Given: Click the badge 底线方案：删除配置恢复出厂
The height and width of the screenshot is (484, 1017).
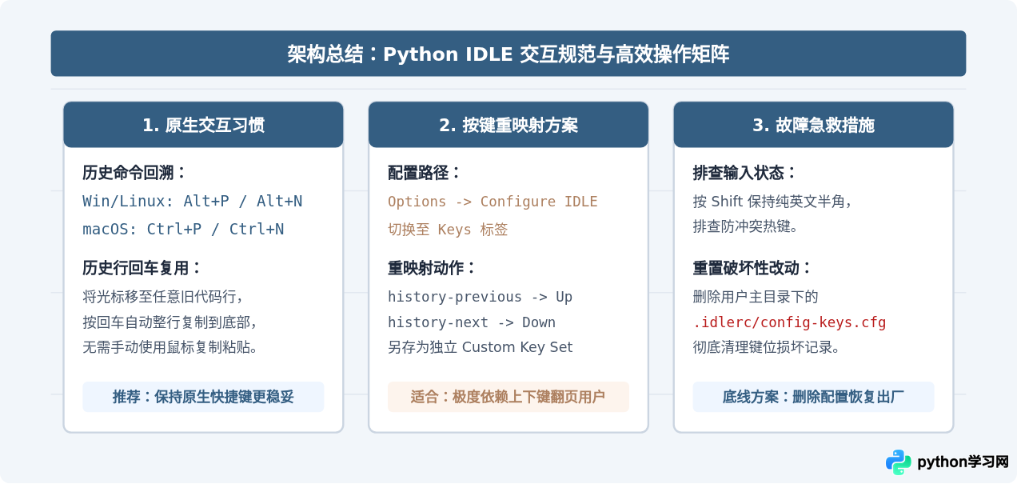Looking at the screenshot, I should point(813,397).
